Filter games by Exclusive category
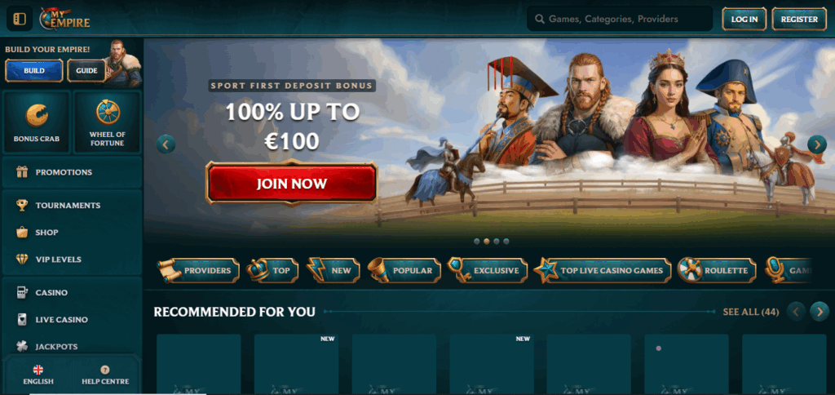835x395 pixels. click(x=488, y=270)
